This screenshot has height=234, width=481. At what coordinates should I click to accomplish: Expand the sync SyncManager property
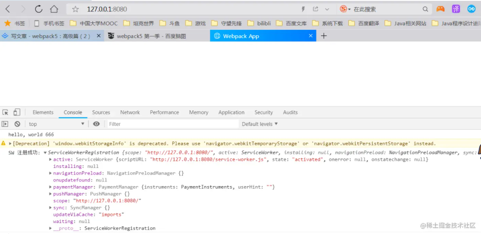coord(50,208)
